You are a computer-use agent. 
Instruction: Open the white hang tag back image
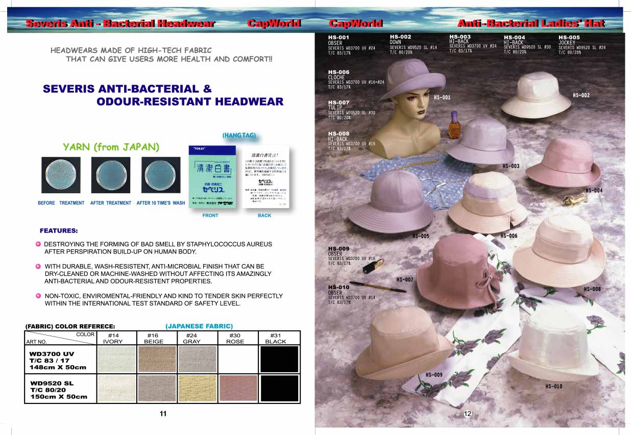tap(264, 177)
